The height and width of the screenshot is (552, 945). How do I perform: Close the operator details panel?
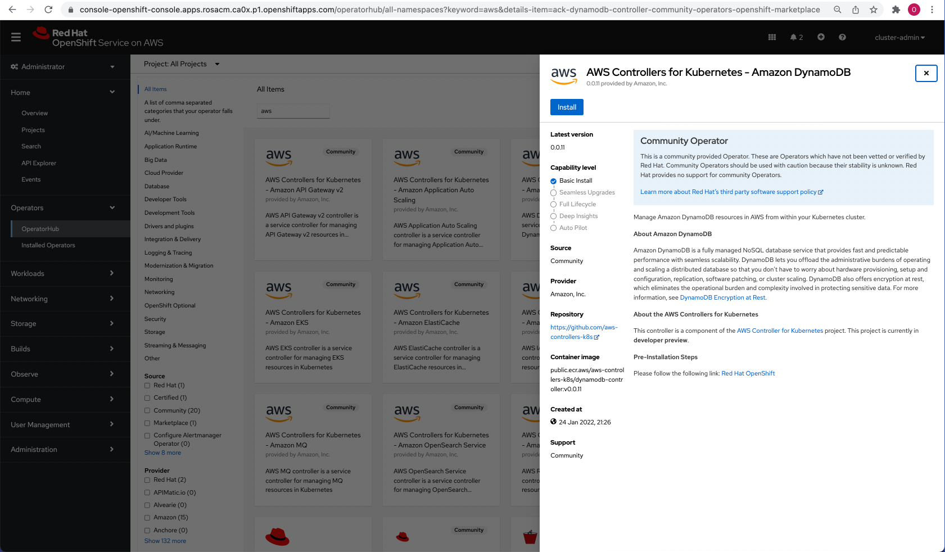[926, 73]
